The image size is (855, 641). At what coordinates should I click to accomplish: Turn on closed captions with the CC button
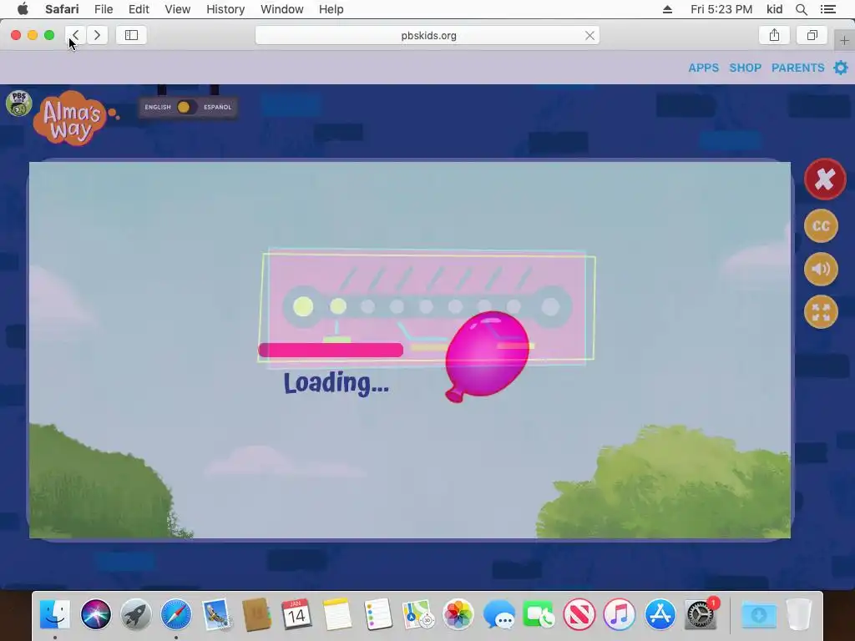click(x=821, y=225)
